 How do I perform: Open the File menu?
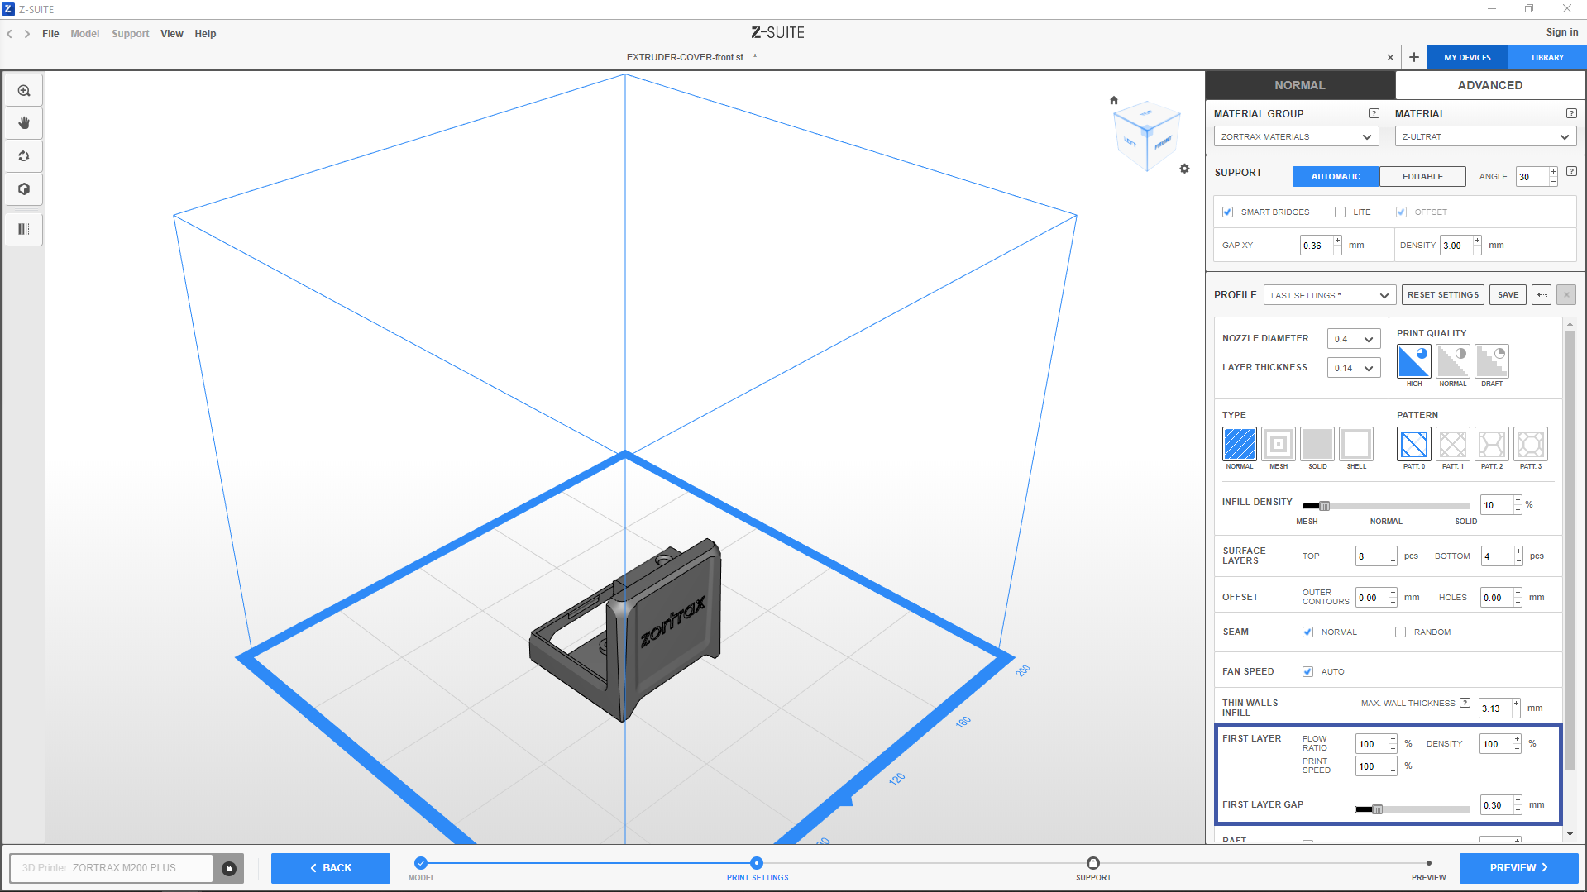point(50,34)
